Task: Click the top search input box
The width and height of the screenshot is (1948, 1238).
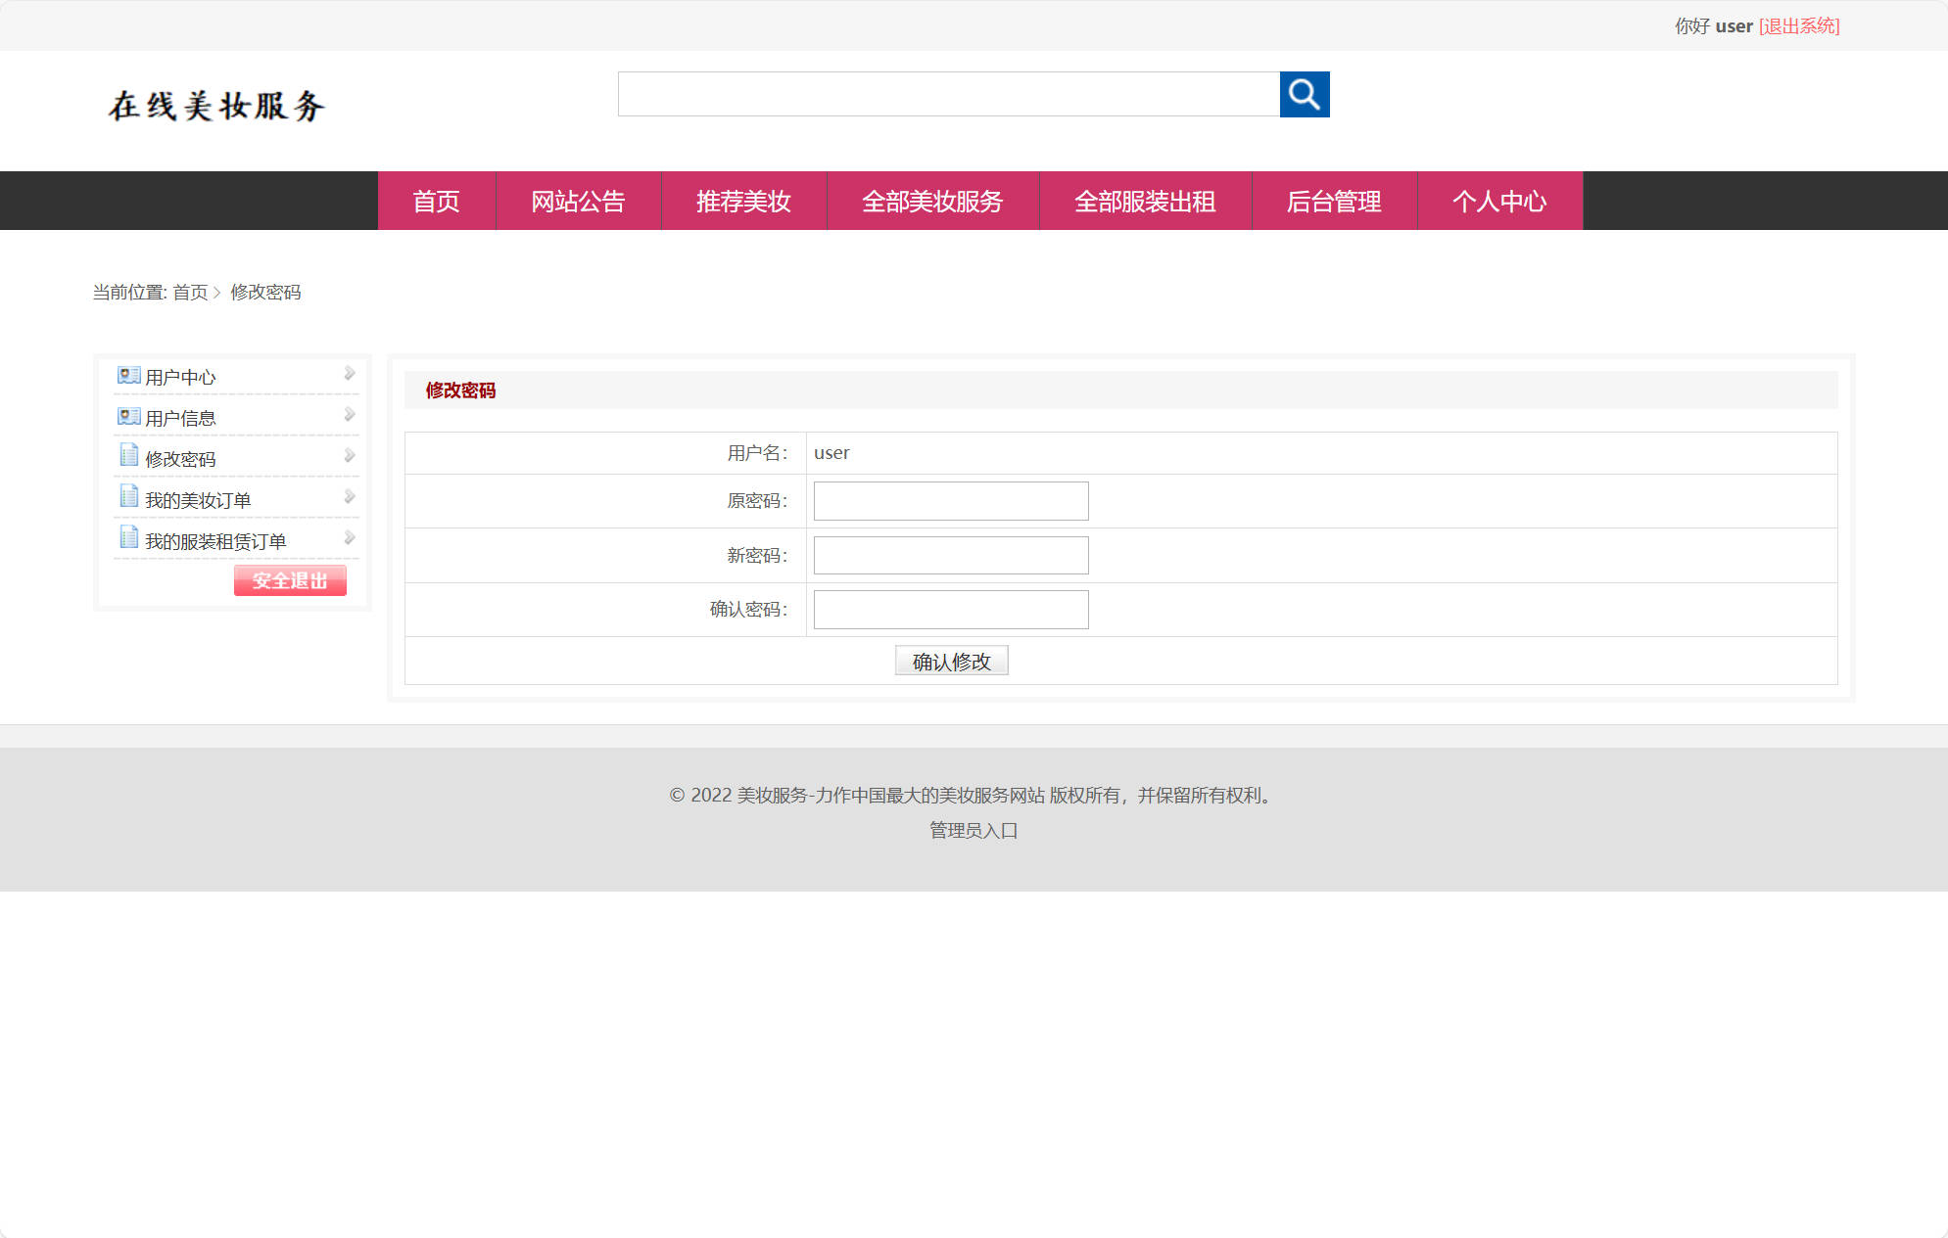Action: 949,95
